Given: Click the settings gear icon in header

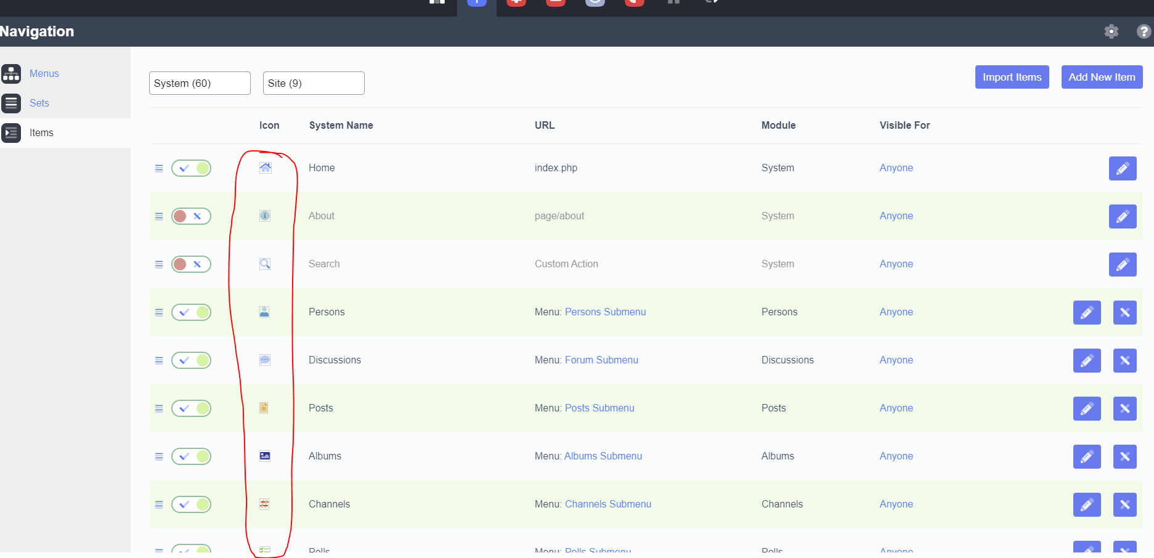Looking at the screenshot, I should (x=1111, y=31).
